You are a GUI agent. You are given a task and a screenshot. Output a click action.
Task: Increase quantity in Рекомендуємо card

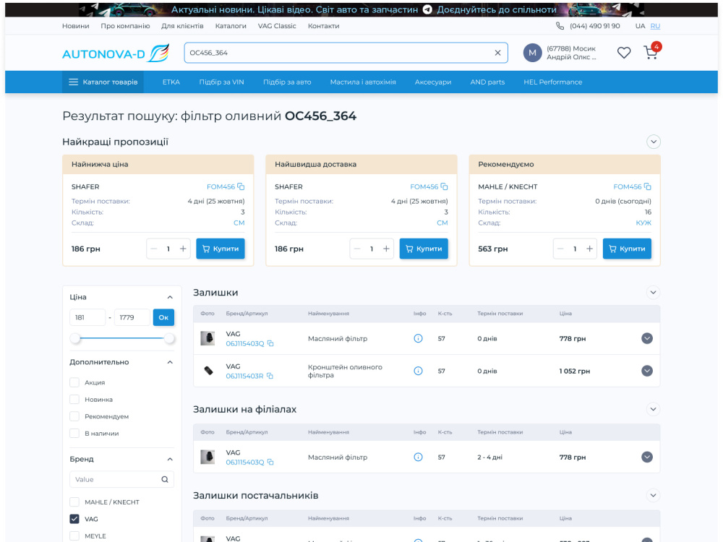coord(590,249)
